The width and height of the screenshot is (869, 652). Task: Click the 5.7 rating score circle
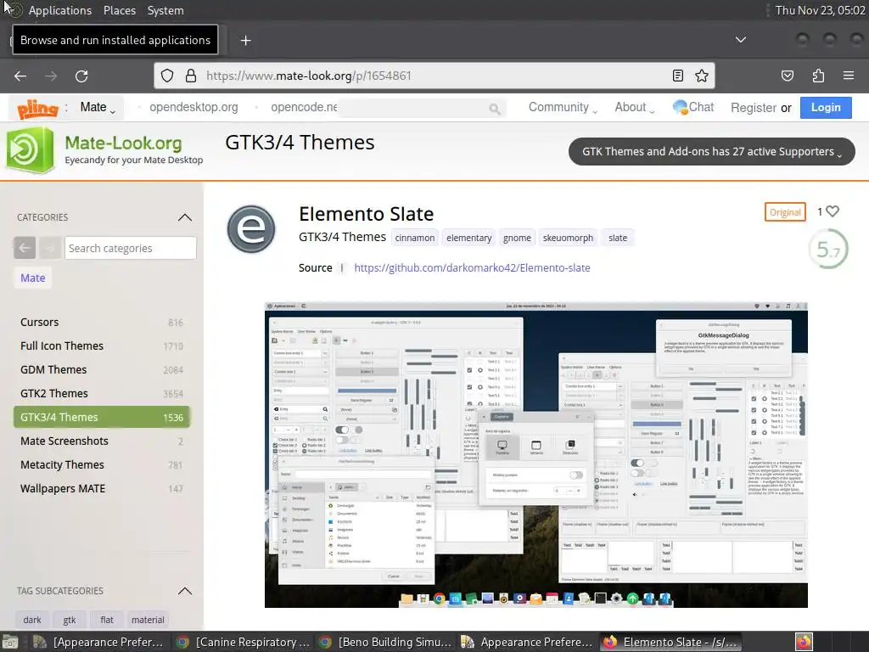(828, 250)
